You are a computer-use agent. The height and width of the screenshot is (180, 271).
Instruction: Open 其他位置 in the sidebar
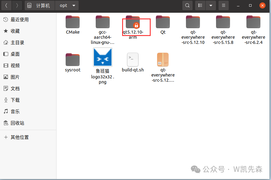click(x=20, y=137)
